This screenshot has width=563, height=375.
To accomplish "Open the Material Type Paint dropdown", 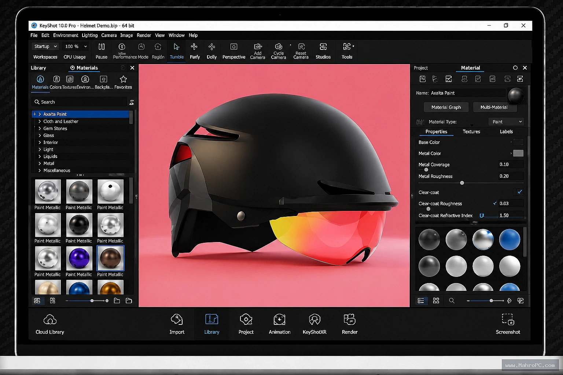I will tap(506, 122).
